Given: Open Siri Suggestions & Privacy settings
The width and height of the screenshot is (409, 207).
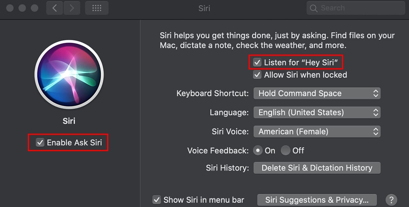Looking at the screenshot, I should pyautogui.click(x=317, y=200).
